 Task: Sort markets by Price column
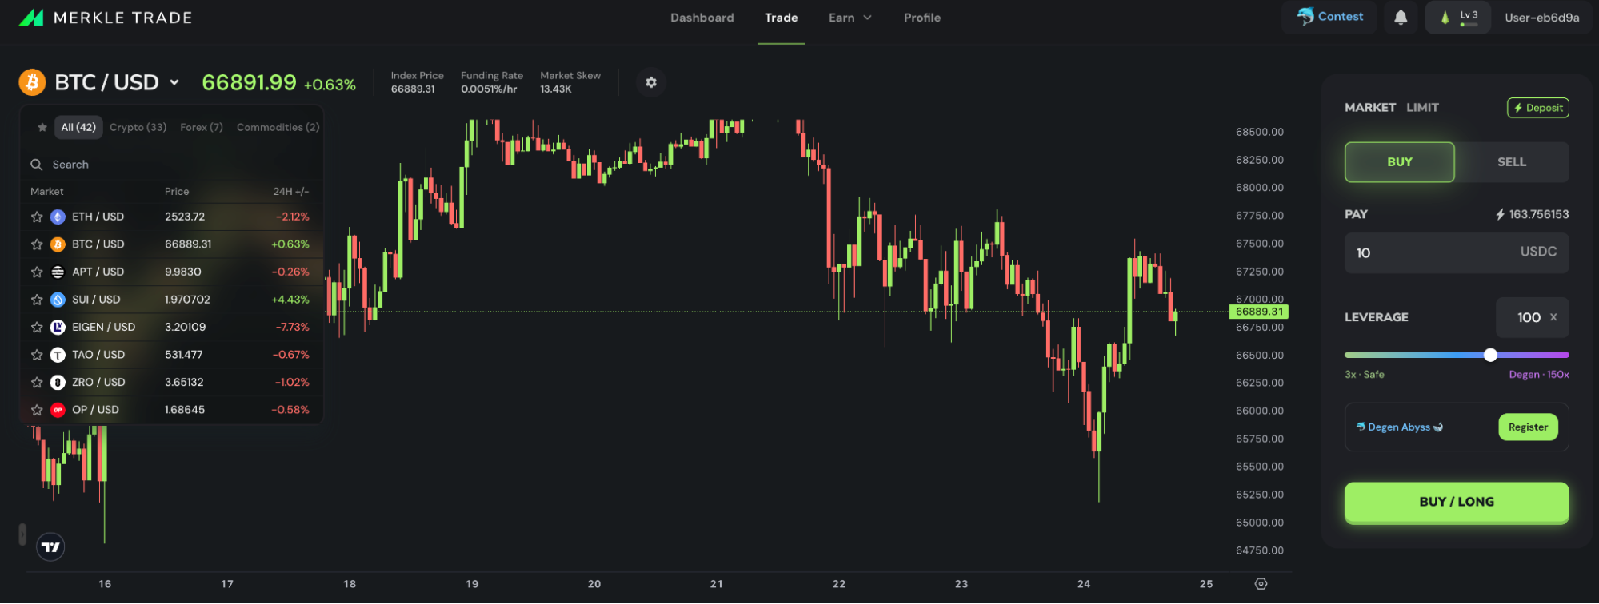(177, 192)
